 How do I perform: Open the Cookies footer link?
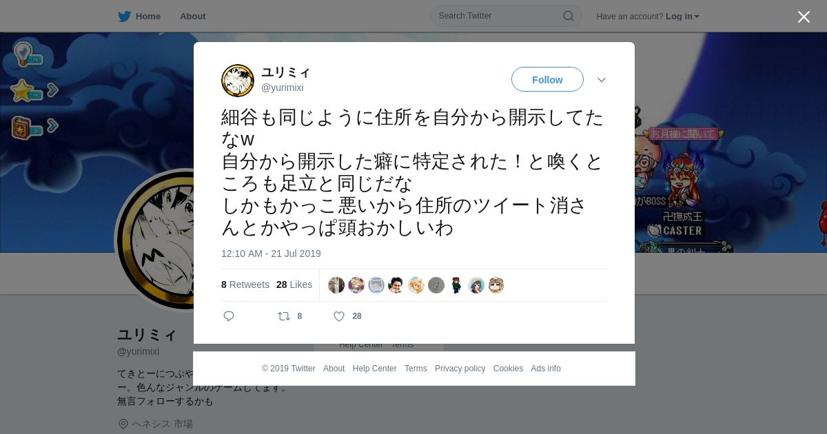tap(508, 369)
